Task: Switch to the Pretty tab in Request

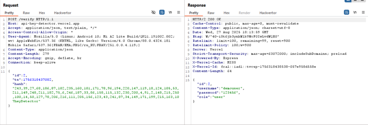Action: coord(9,13)
